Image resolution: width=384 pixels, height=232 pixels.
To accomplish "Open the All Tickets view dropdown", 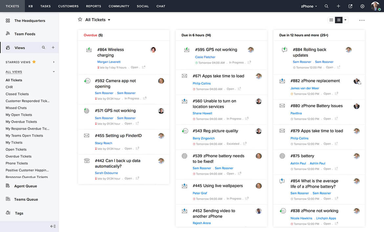I will click(110, 20).
